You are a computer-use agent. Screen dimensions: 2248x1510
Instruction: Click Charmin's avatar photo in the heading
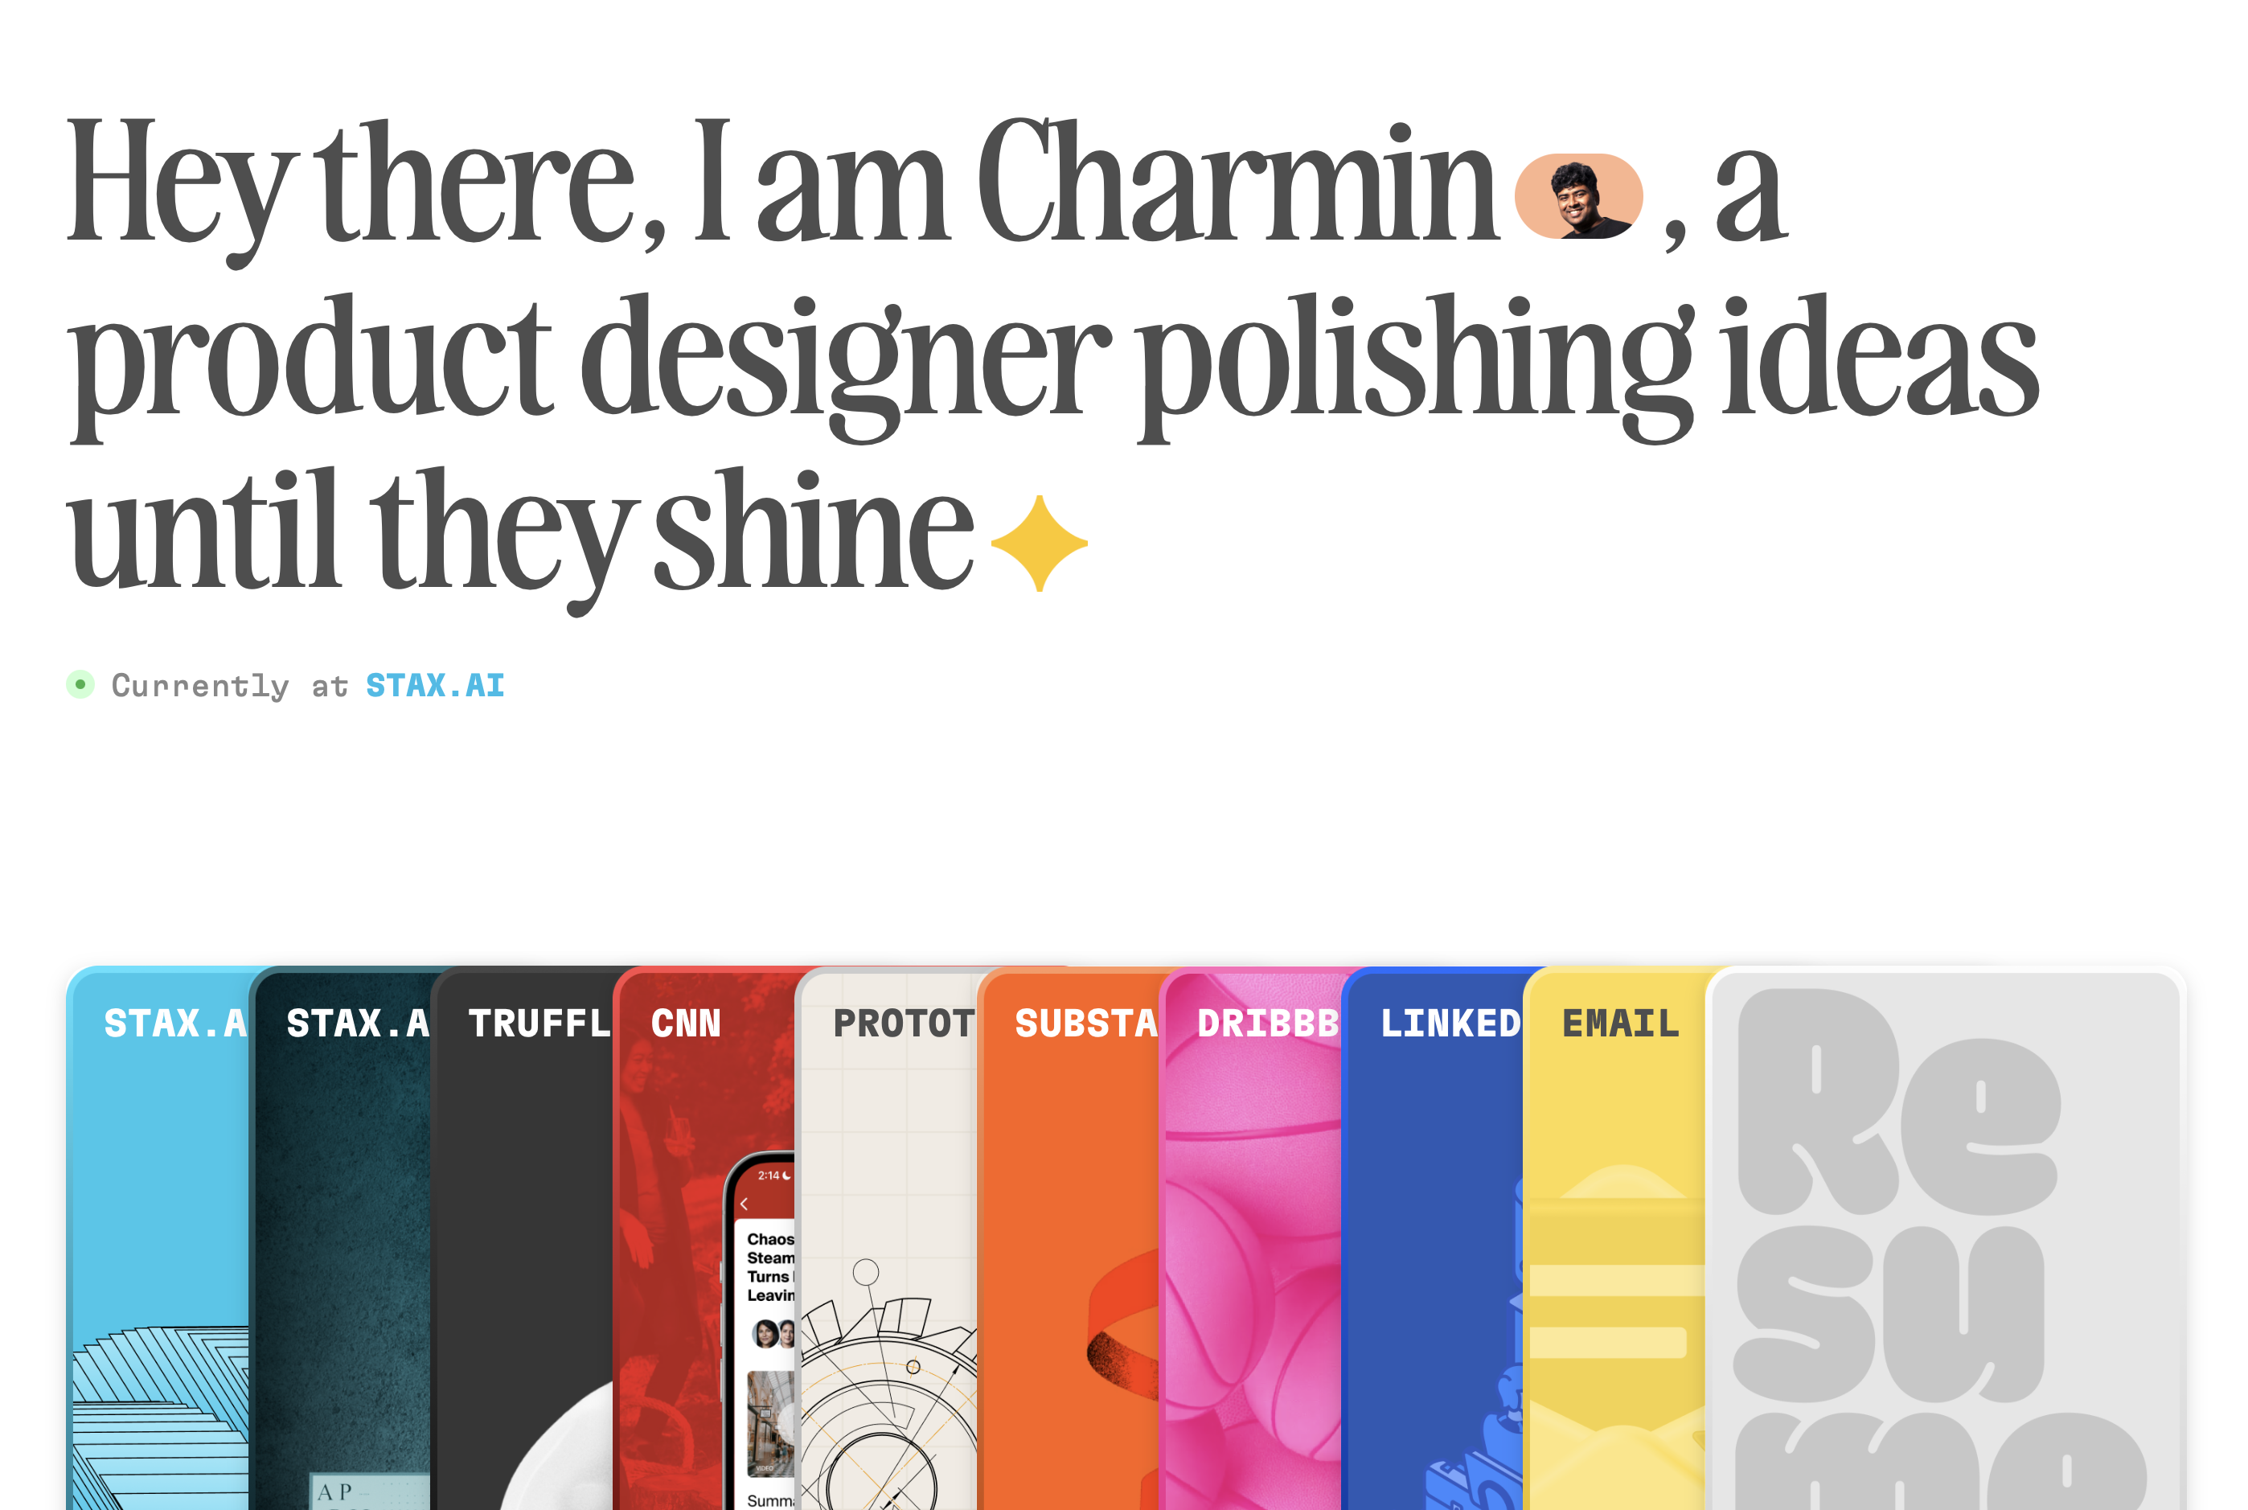pos(1578,196)
